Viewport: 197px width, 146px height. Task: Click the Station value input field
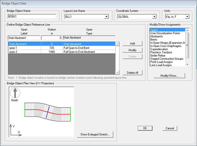point(51,38)
